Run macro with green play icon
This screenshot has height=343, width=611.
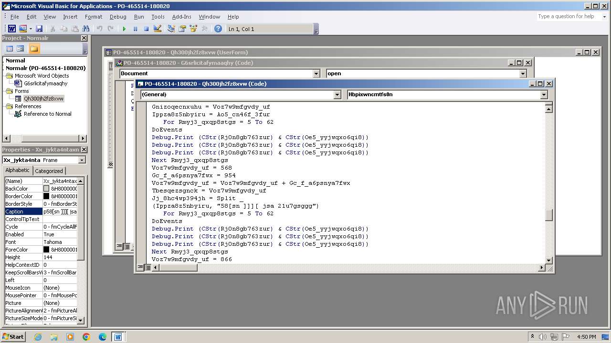coord(124,29)
